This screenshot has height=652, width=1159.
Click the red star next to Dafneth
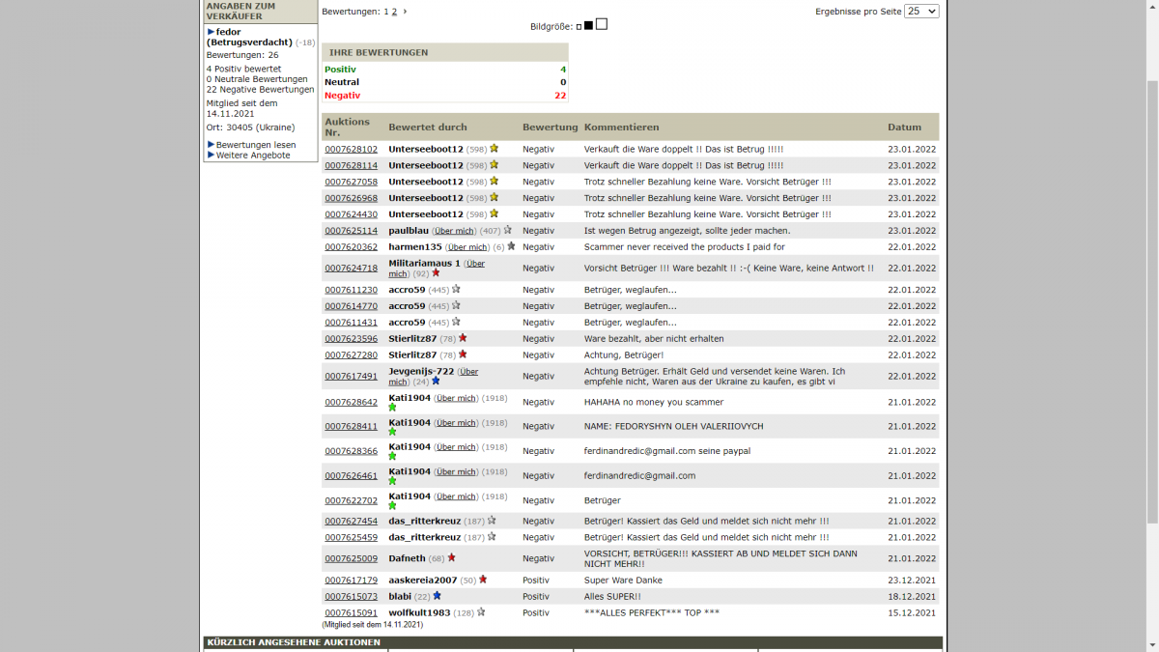pyautogui.click(x=451, y=558)
